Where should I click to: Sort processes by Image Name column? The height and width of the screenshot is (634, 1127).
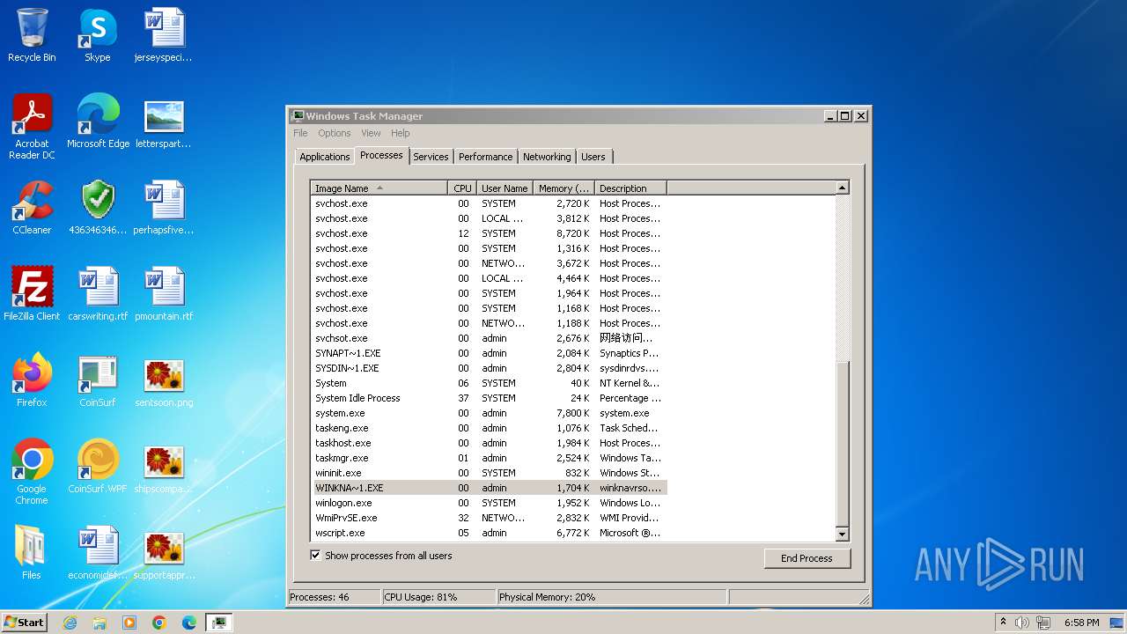click(x=379, y=188)
